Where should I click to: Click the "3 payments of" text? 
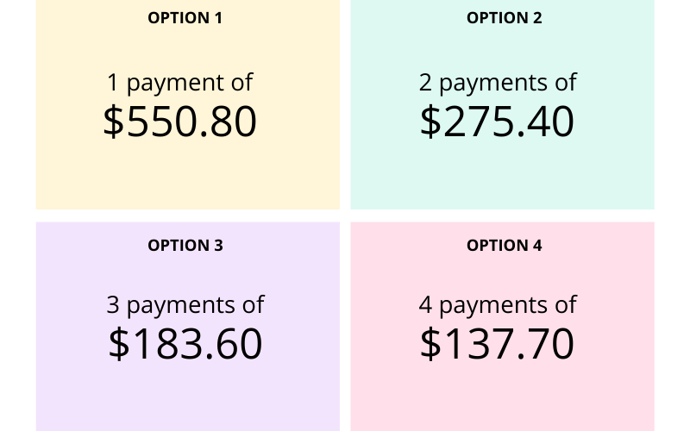185,305
